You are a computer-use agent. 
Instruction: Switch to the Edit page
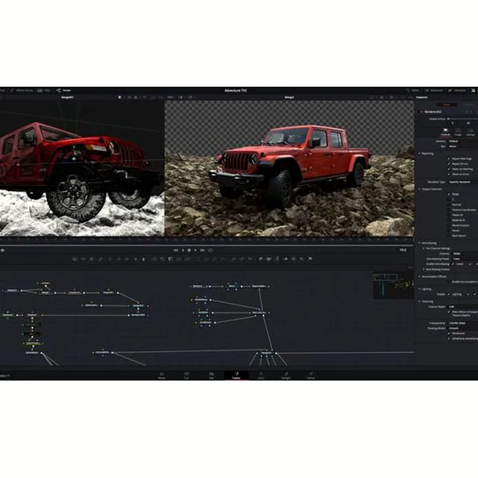(x=211, y=375)
